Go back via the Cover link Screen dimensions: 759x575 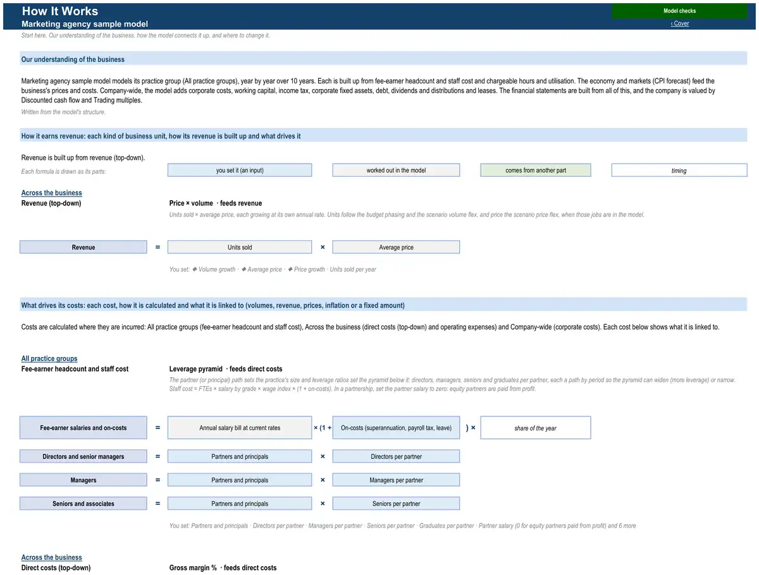tap(680, 23)
